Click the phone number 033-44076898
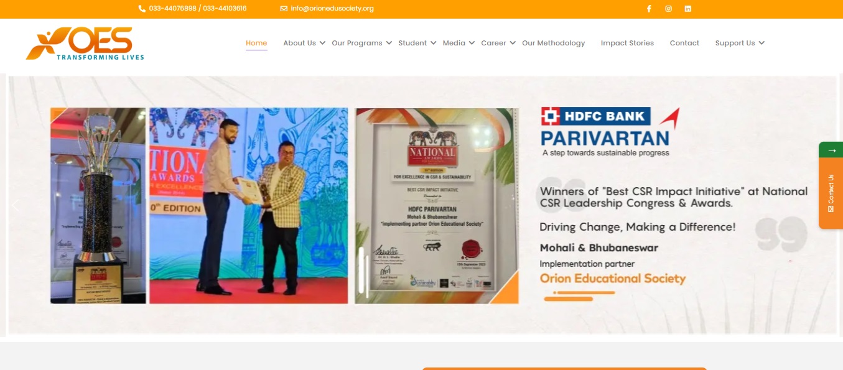843x370 pixels. pyautogui.click(x=172, y=9)
